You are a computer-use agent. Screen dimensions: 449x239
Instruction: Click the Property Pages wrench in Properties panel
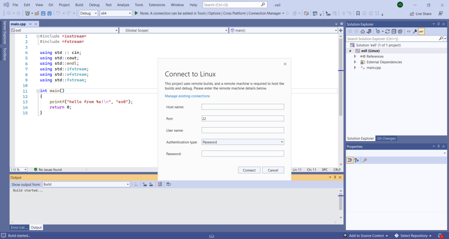click(365, 160)
